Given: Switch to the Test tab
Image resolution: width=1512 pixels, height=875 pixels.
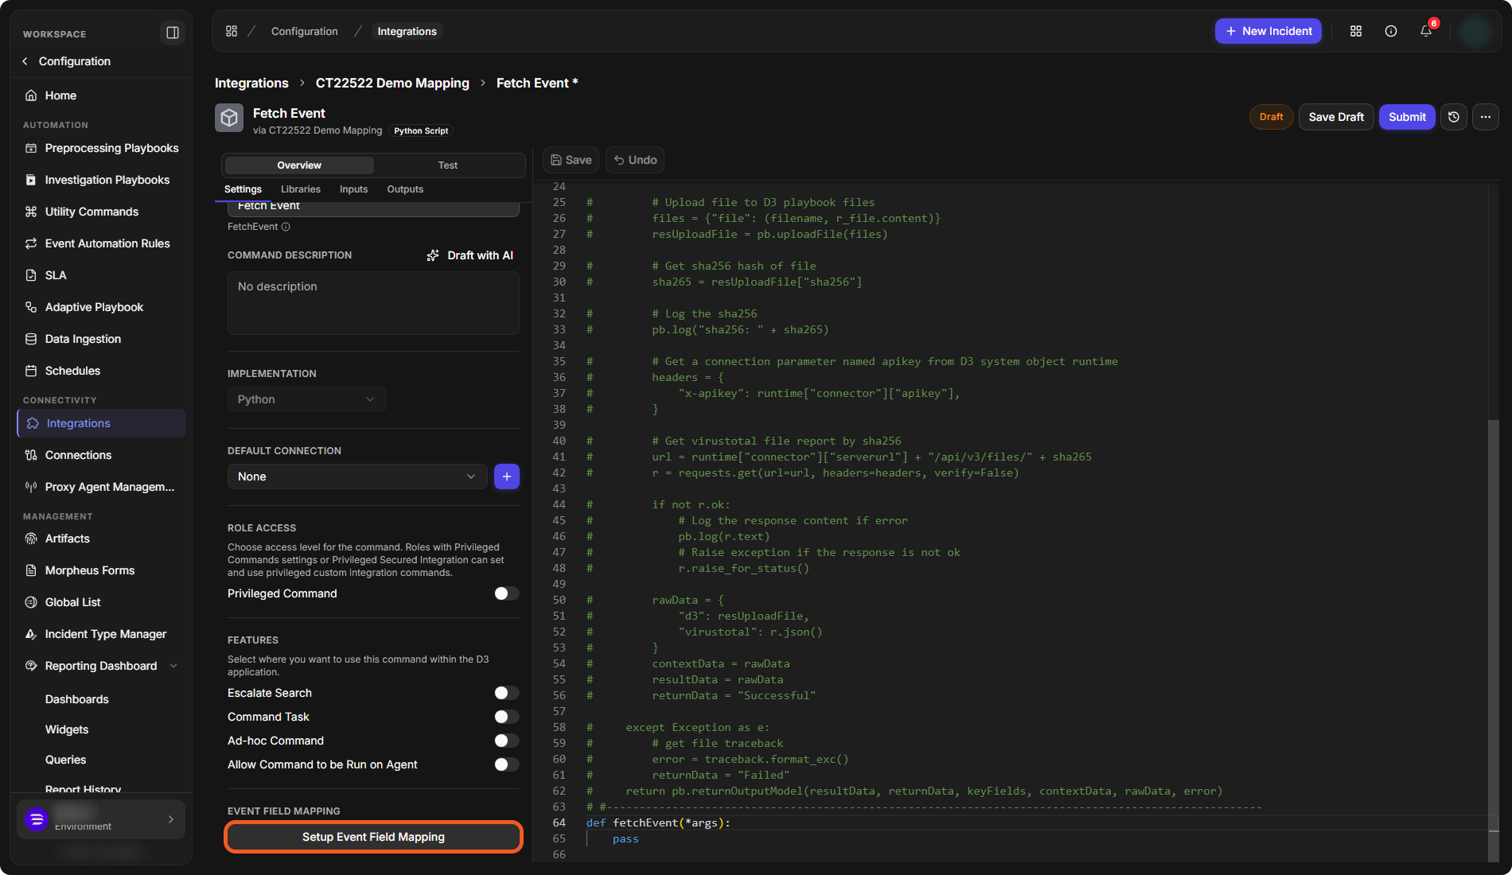Looking at the screenshot, I should [x=448, y=165].
